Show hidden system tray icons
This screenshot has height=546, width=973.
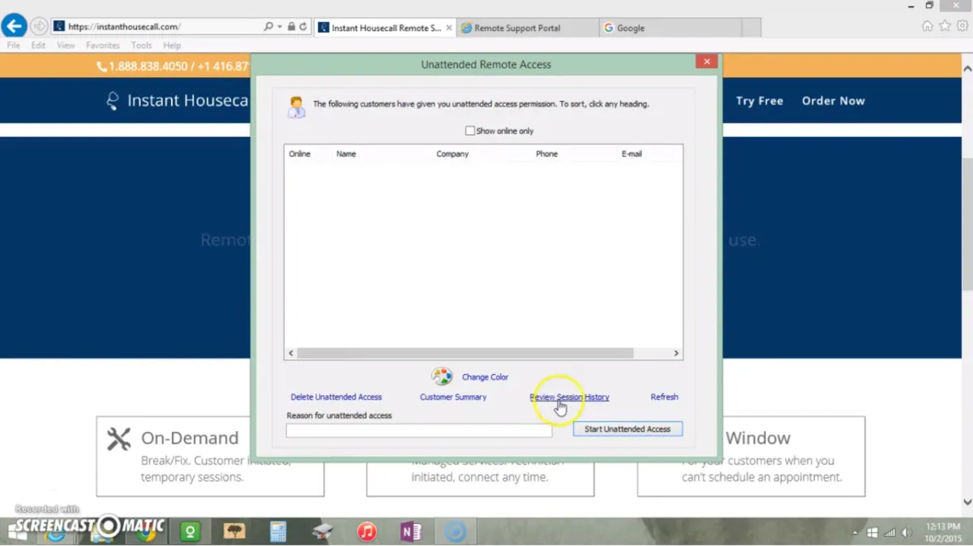[x=855, y=533]
